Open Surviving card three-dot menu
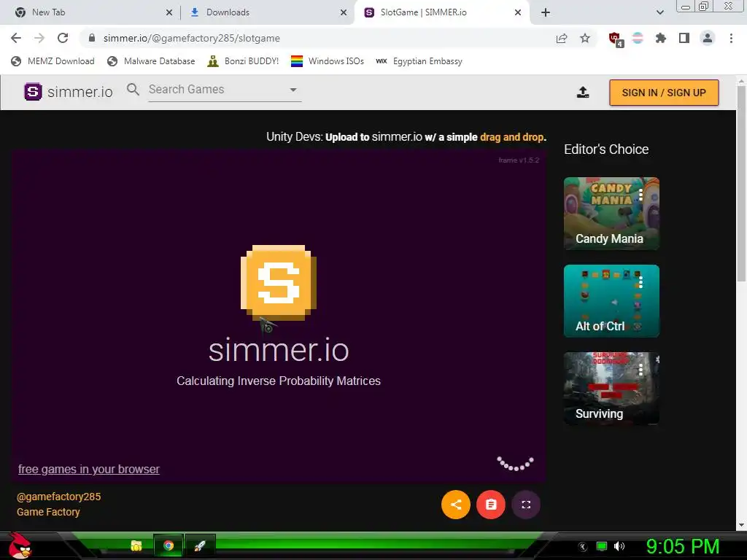Image resolution: width=747 pixels, height=560 pixels. (641, 370)
